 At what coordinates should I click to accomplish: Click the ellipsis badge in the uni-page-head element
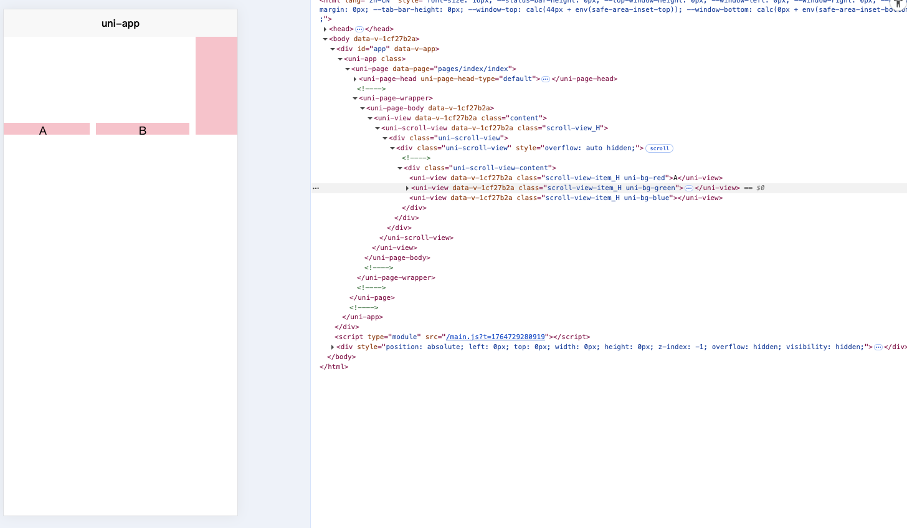tap(546, 79)
